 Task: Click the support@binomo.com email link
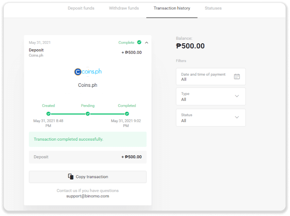pos(88,196)
